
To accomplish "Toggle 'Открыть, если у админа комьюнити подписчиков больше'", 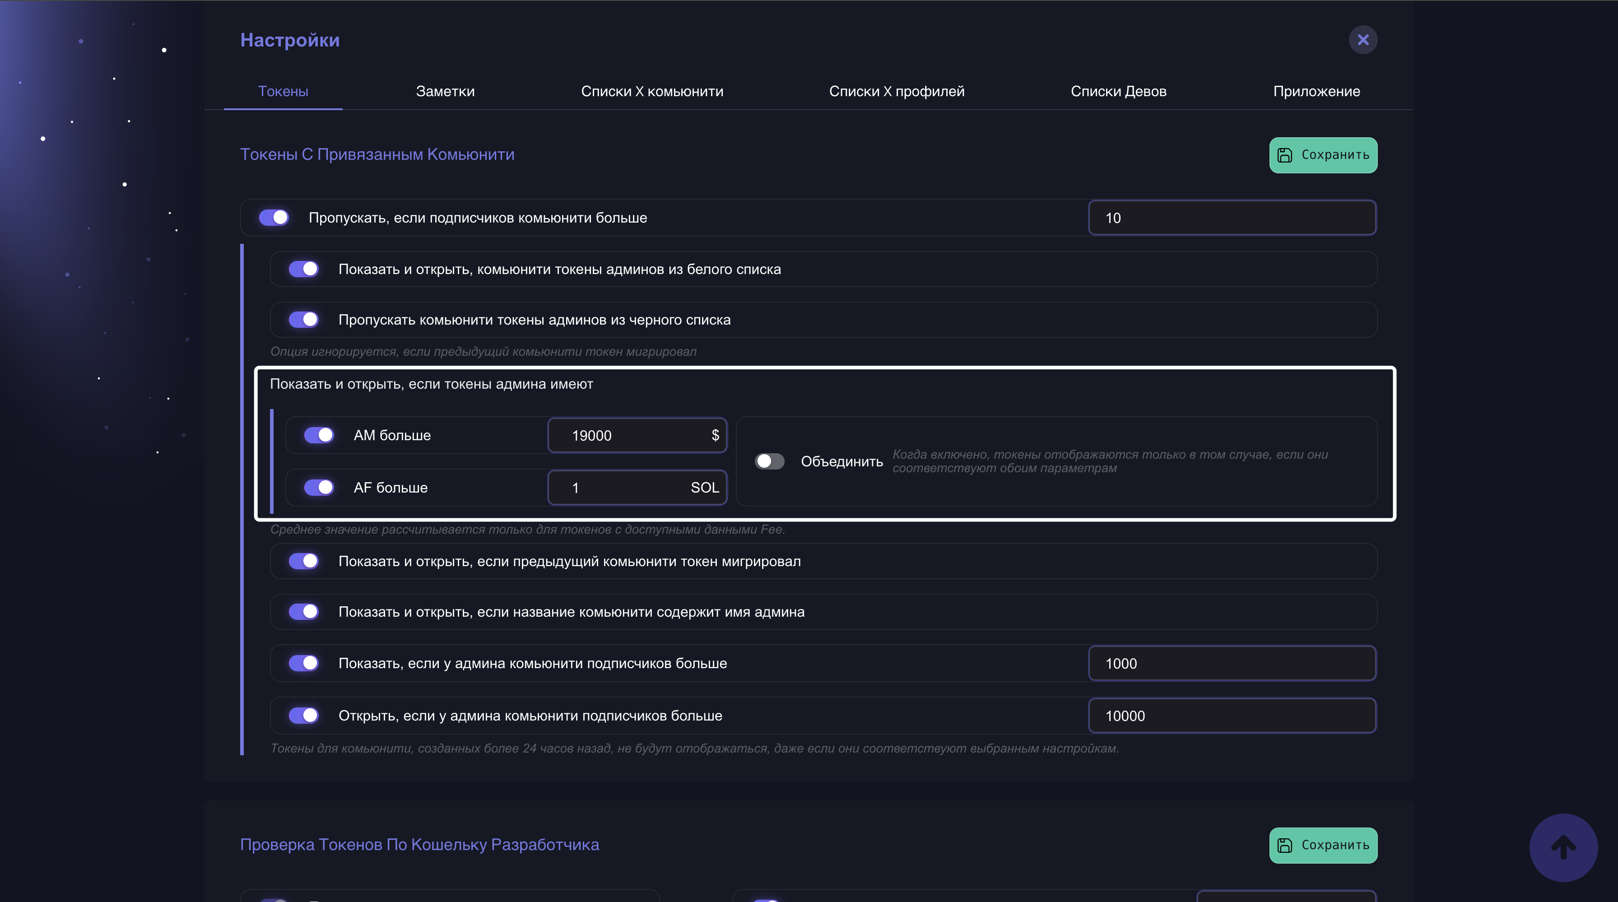I will point(304,716).
